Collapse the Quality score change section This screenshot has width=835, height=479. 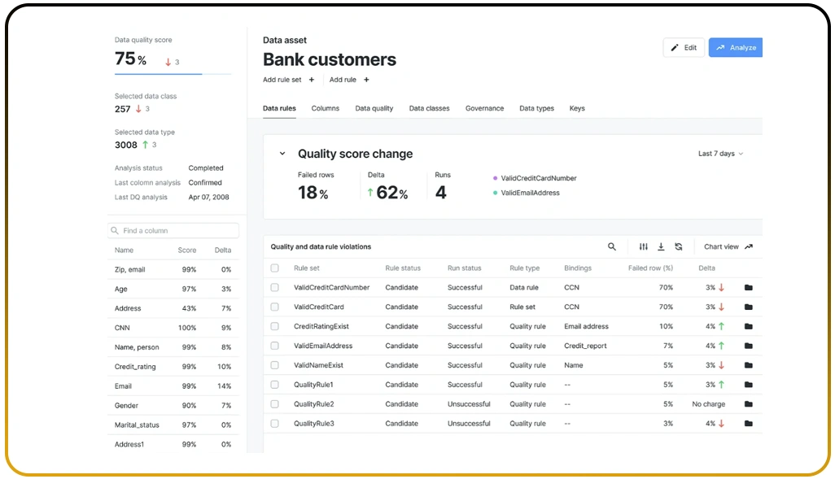click(282, 153)
